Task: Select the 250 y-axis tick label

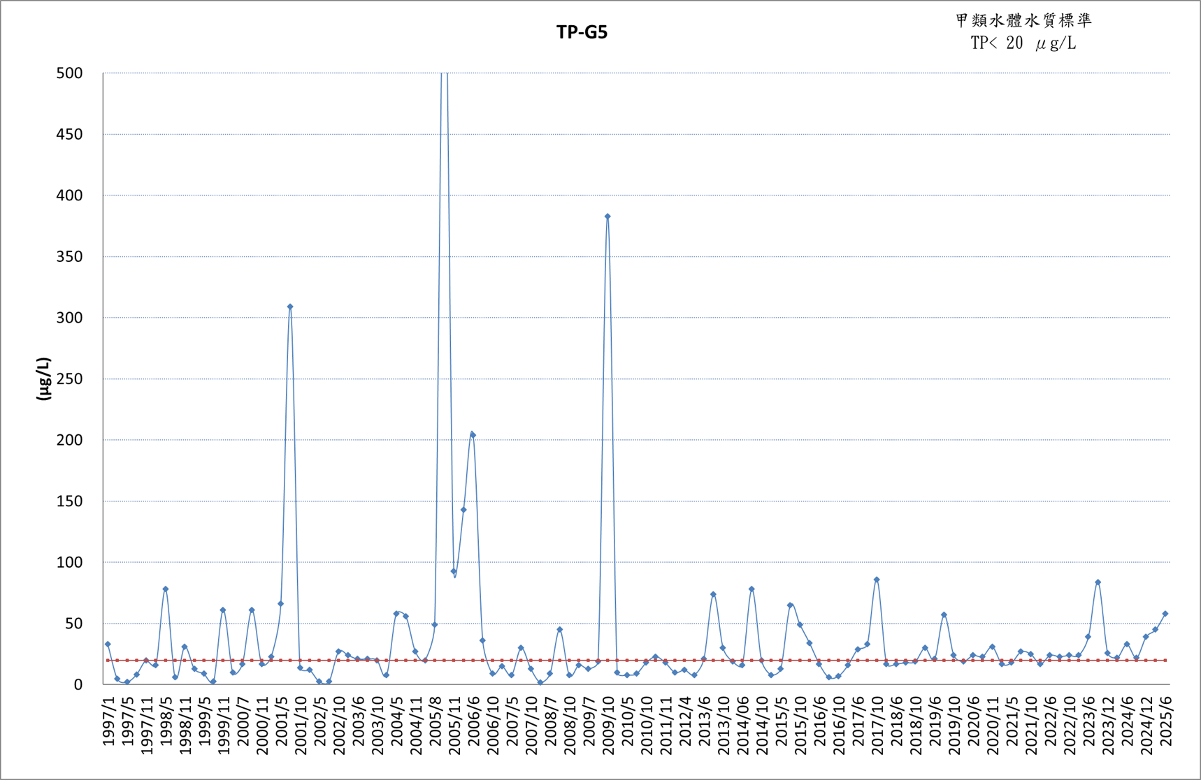Action: pos(69,379)
